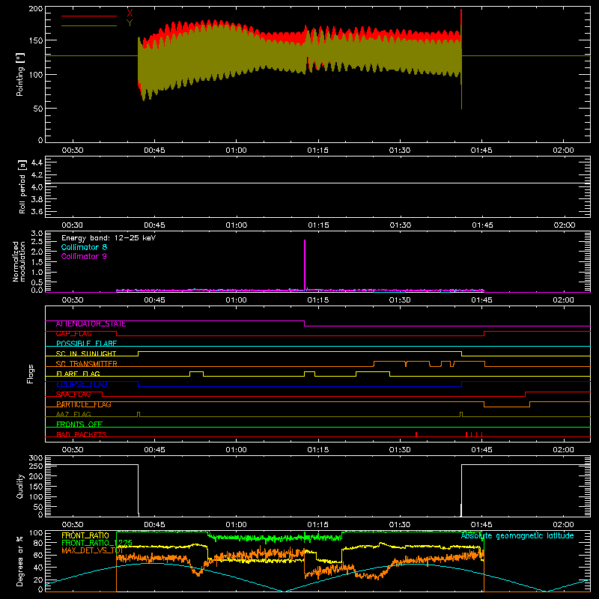
Task: Click the 'Energy band: 12-25 keV' annotation
Action: point(109,237)
